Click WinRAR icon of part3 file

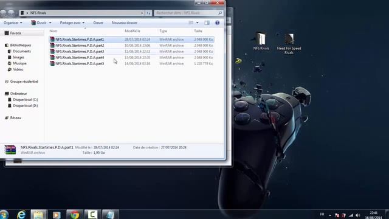coord(52,51)
